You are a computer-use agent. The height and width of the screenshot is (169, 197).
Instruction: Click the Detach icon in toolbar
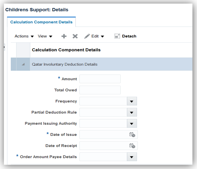[117, 36]
